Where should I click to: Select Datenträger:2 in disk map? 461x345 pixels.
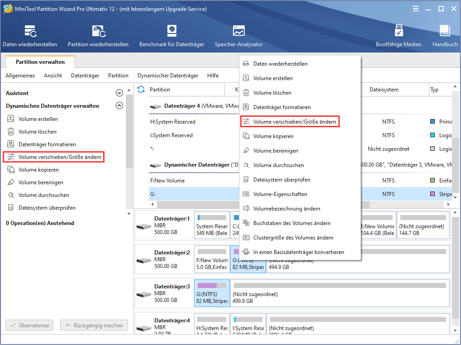(x=165, y=259)
